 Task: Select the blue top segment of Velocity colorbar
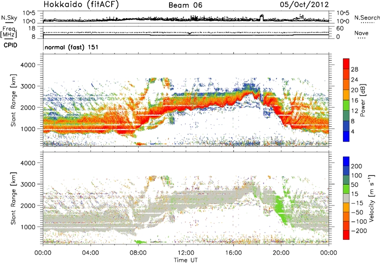pos(346,161)
